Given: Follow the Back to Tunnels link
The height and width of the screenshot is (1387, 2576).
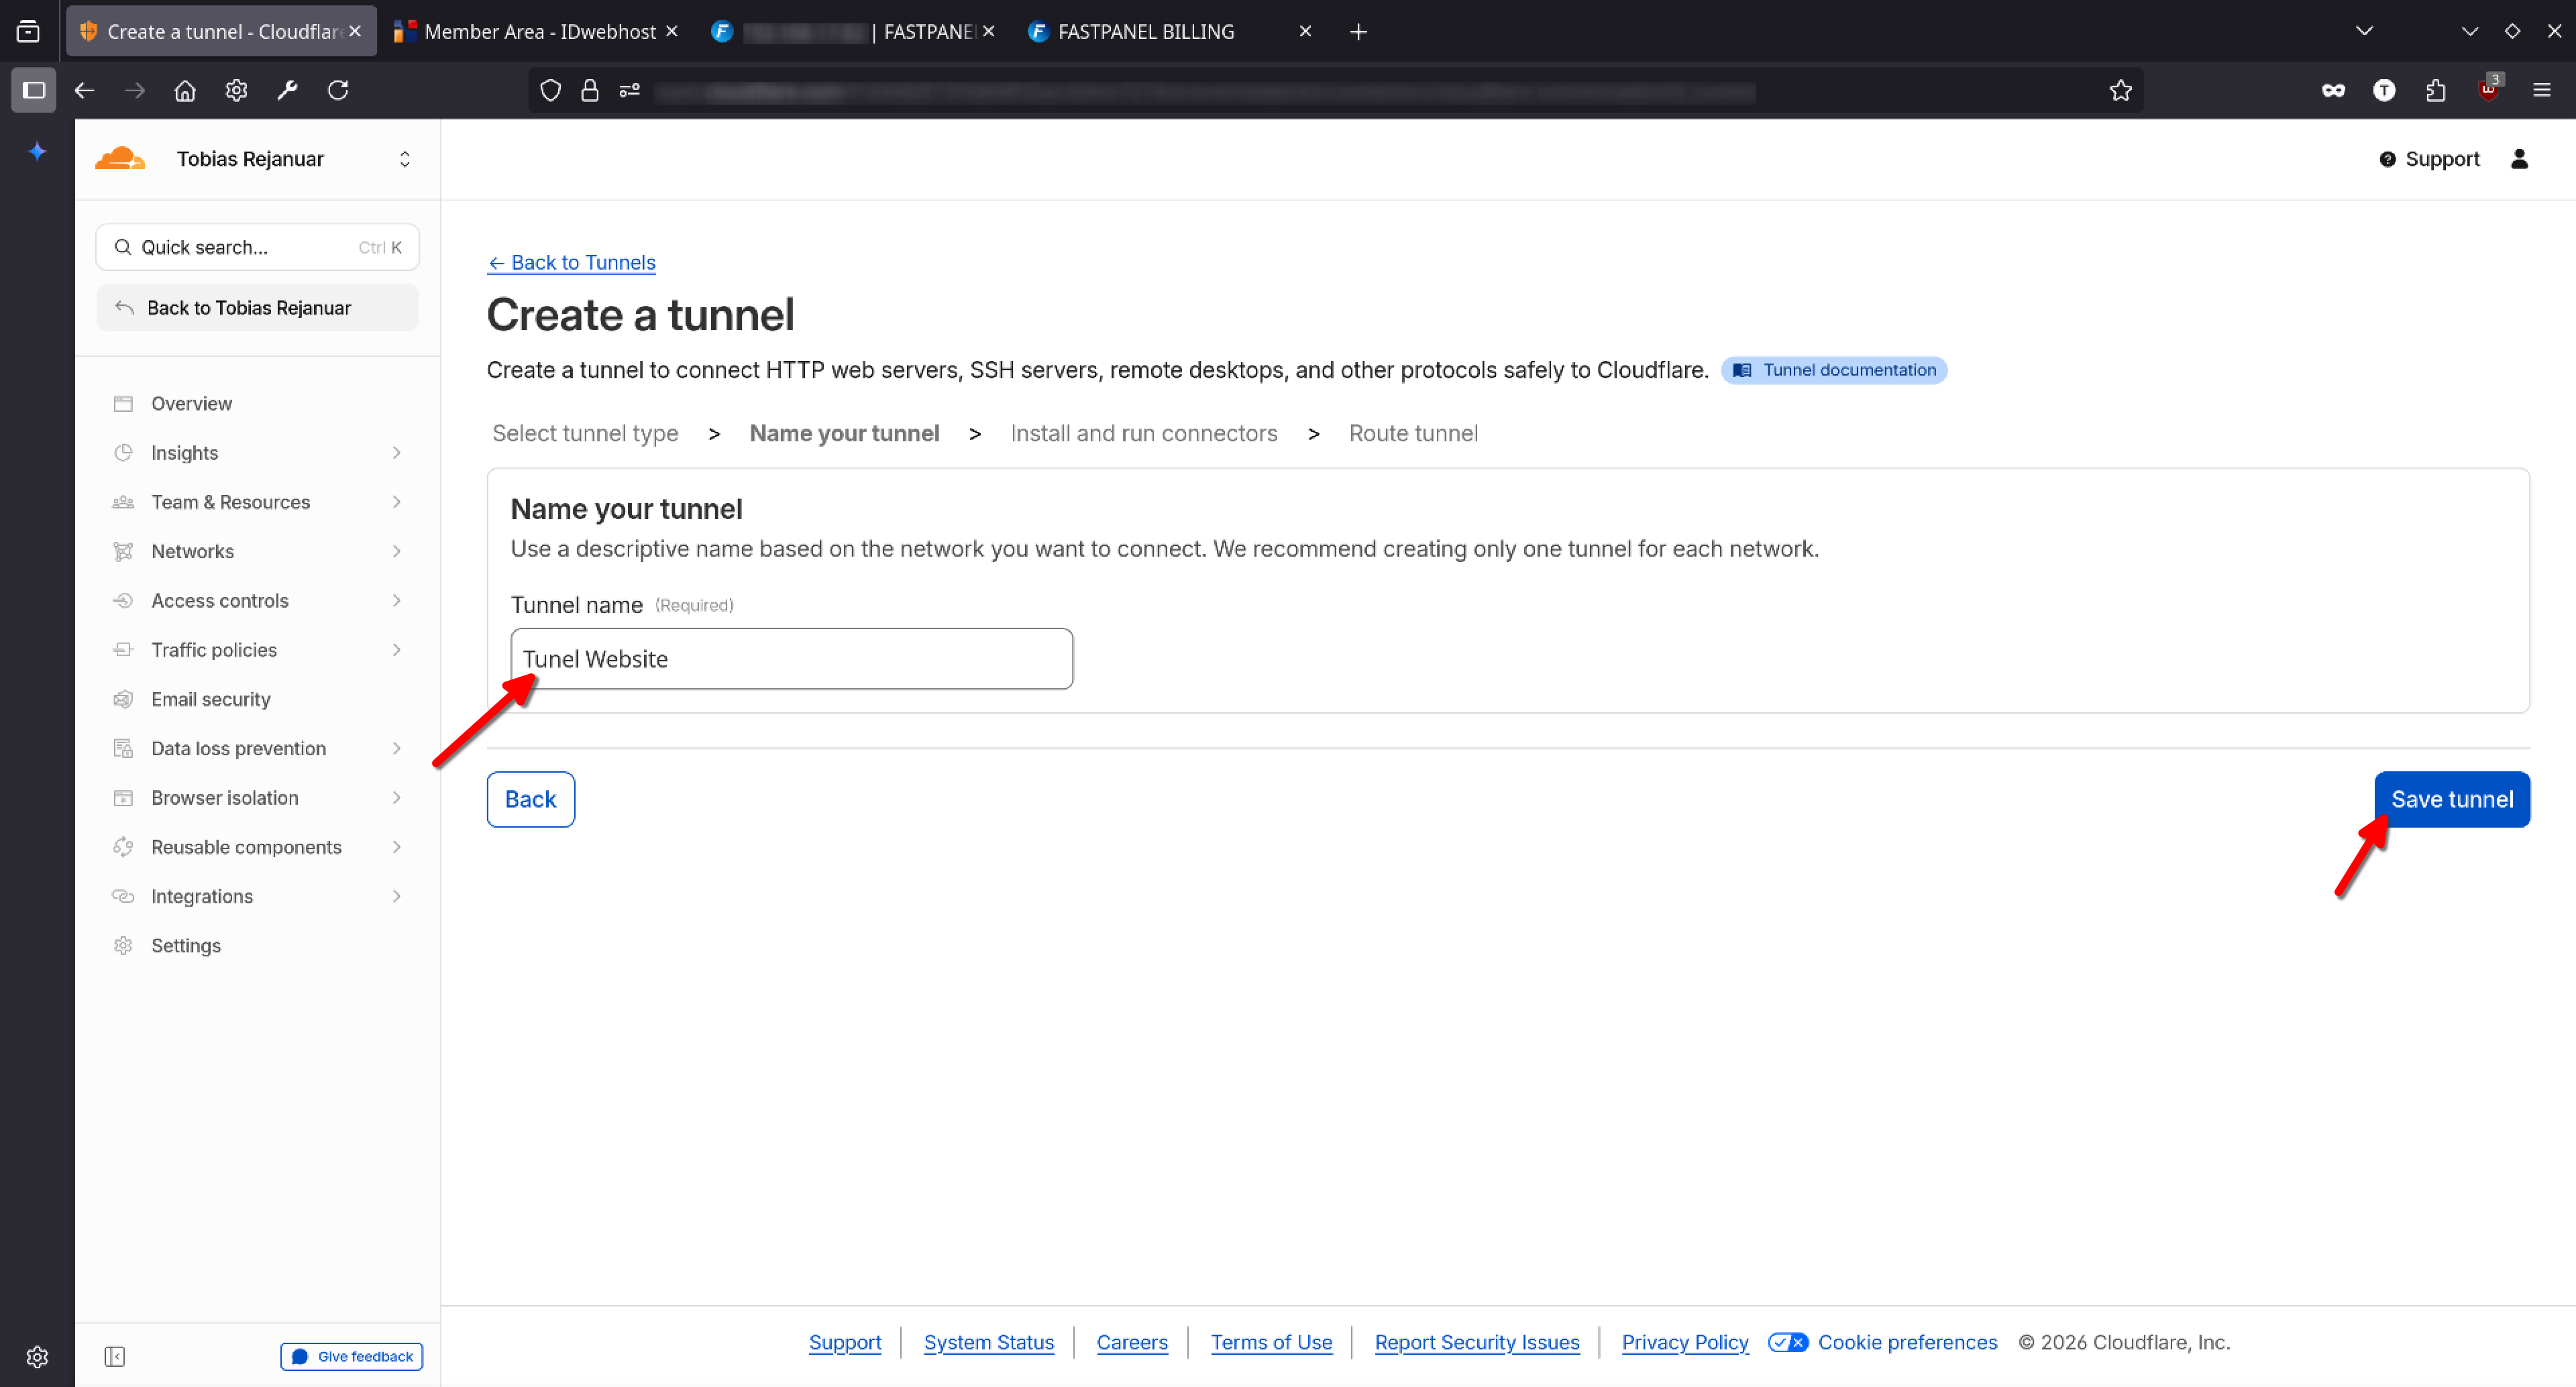Looking at the screenshot, I should 571,262.
